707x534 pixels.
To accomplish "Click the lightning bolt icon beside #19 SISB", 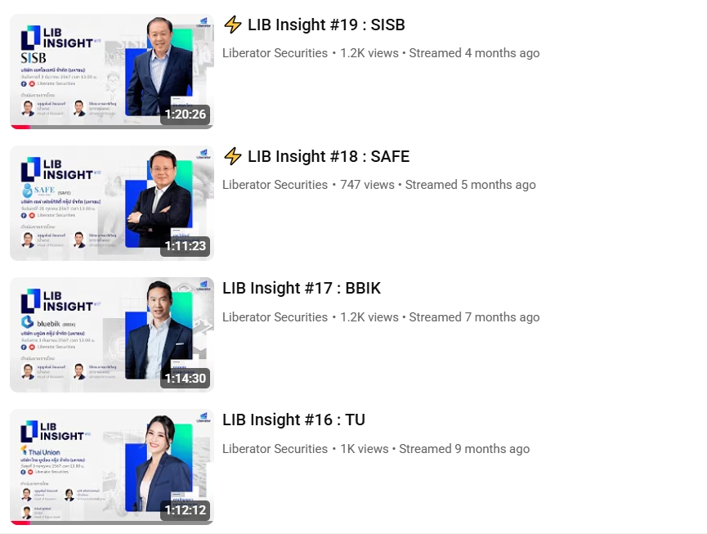I will pyautogui.click(x=233, y=25).
